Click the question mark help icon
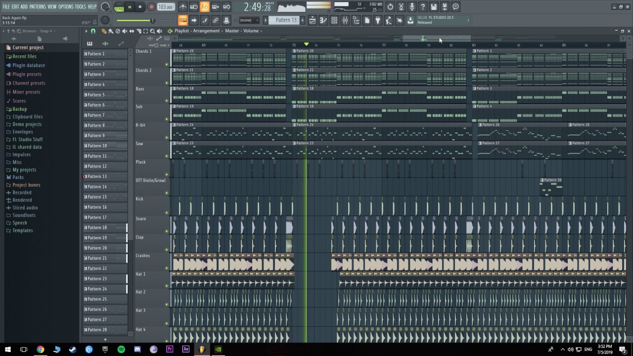 click(x=423, y=7)
